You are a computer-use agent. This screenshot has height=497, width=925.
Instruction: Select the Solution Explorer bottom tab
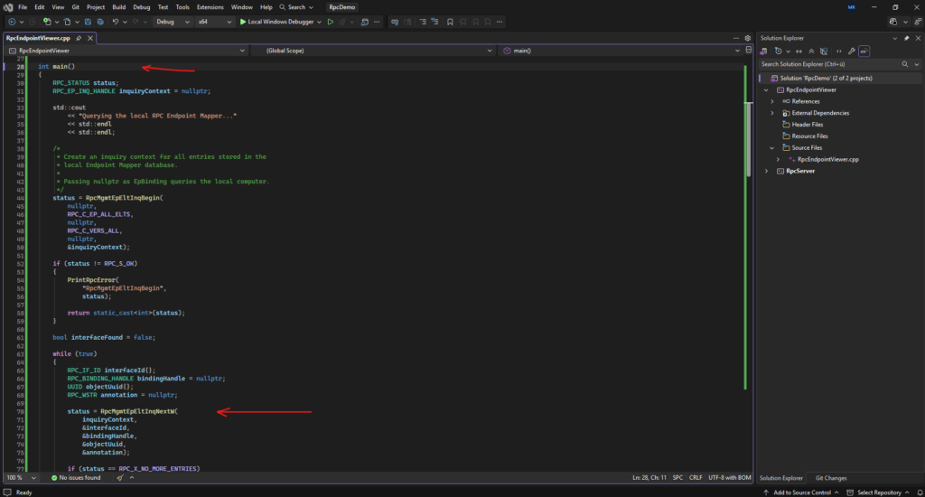point(781,478)
